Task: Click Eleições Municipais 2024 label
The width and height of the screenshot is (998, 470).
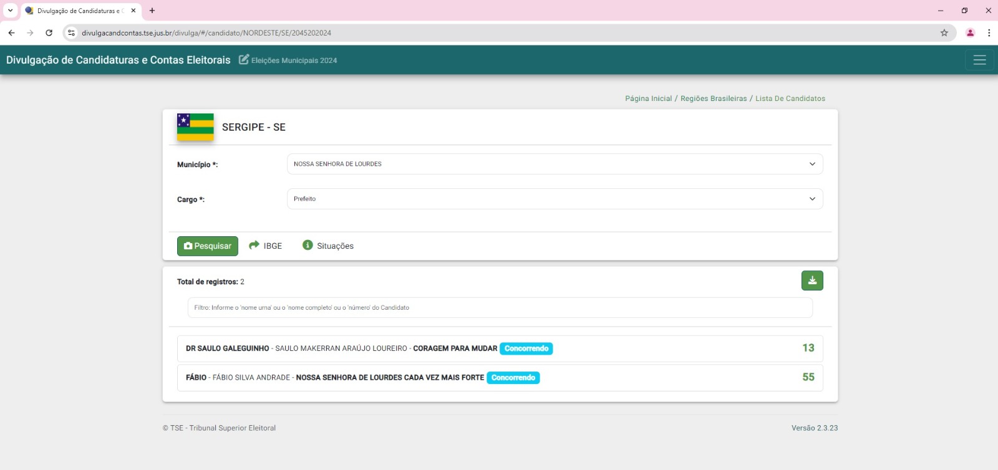Action: click(x=294, y=60)
